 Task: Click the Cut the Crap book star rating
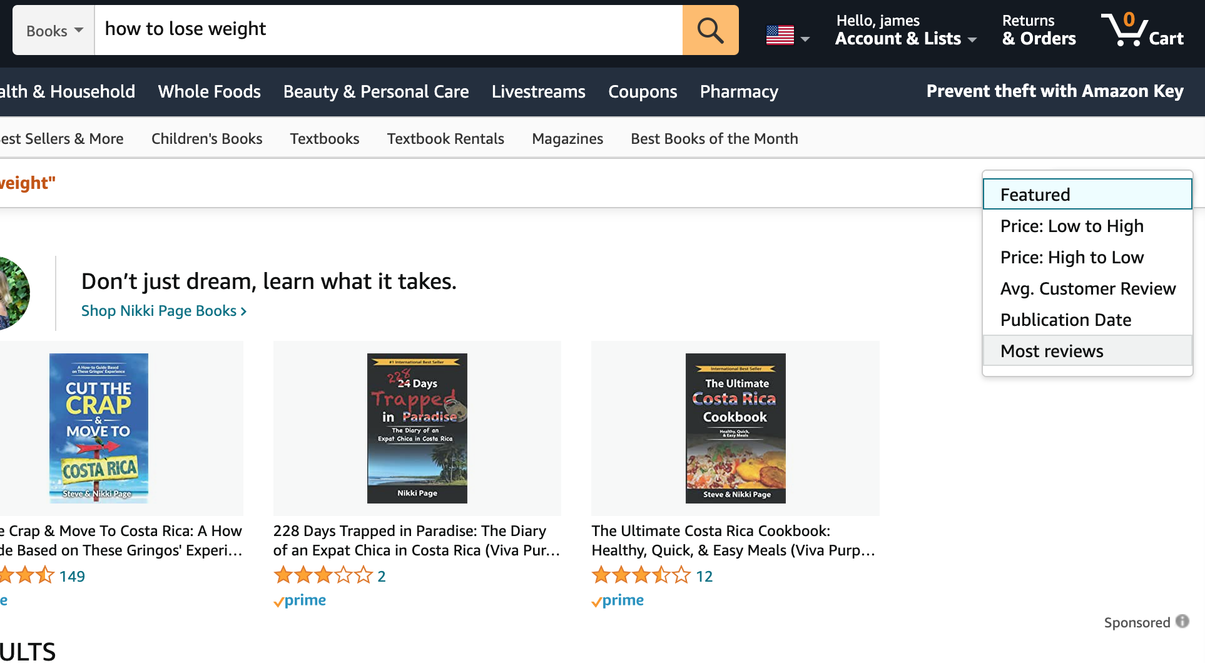(26, 575)
